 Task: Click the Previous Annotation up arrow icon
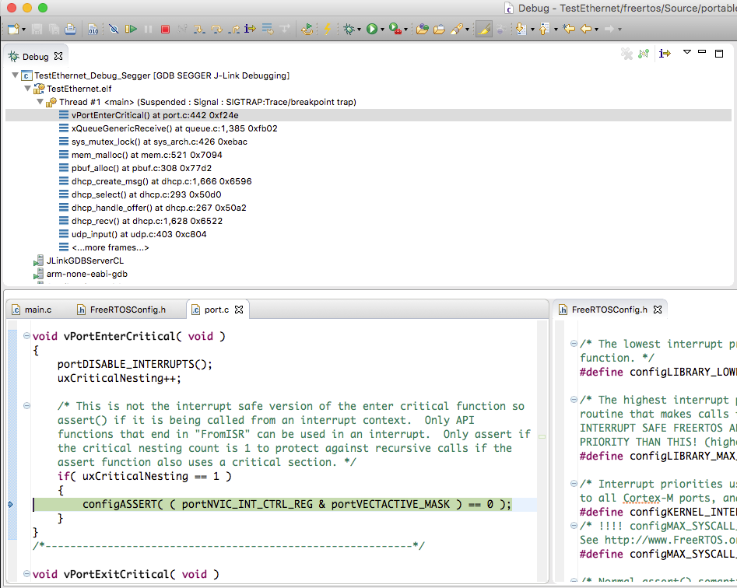coord(544,29)
